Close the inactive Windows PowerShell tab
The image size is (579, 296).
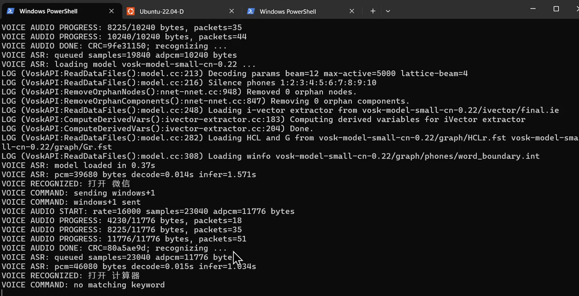click(x=352, y=11)
